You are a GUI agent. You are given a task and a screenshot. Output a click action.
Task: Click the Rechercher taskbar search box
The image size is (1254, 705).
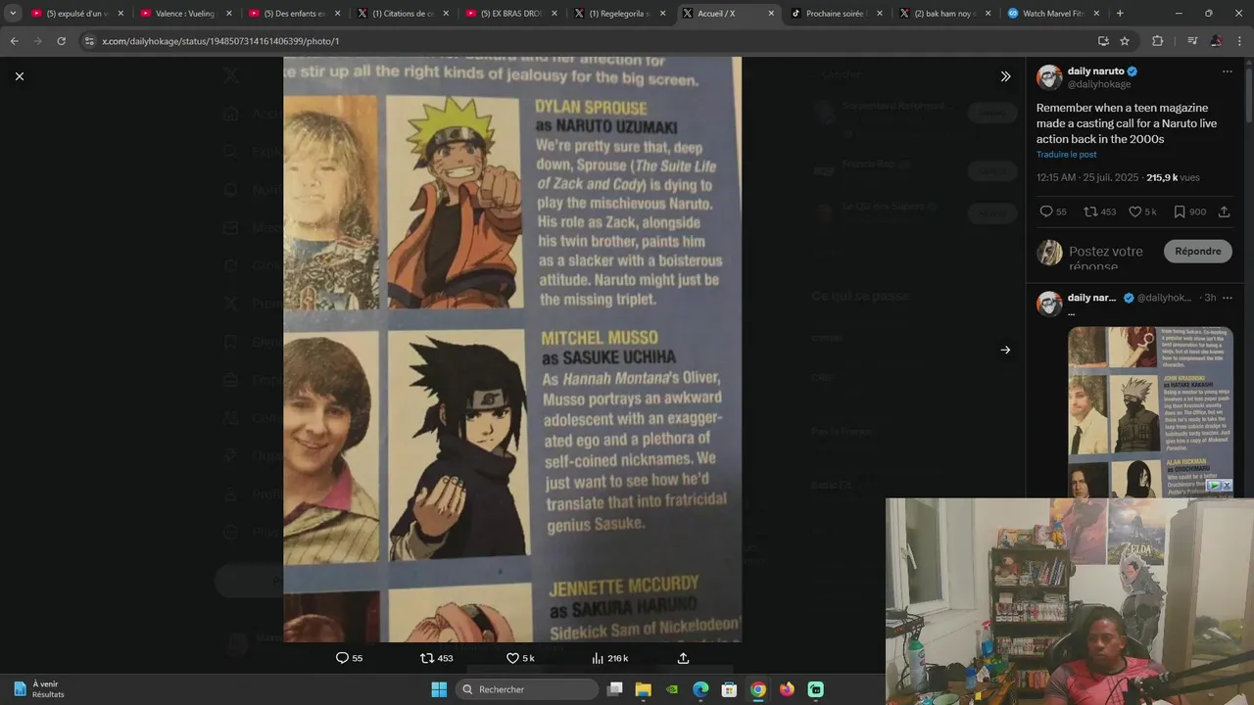[527, 689]
